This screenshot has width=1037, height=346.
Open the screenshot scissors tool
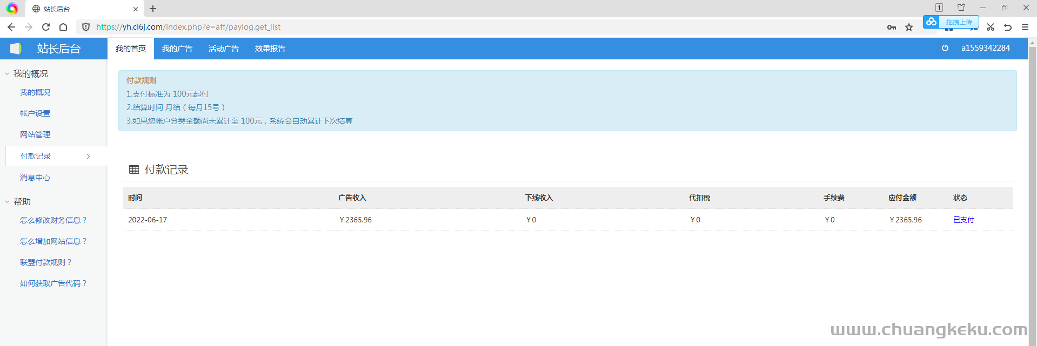(991, 27)
